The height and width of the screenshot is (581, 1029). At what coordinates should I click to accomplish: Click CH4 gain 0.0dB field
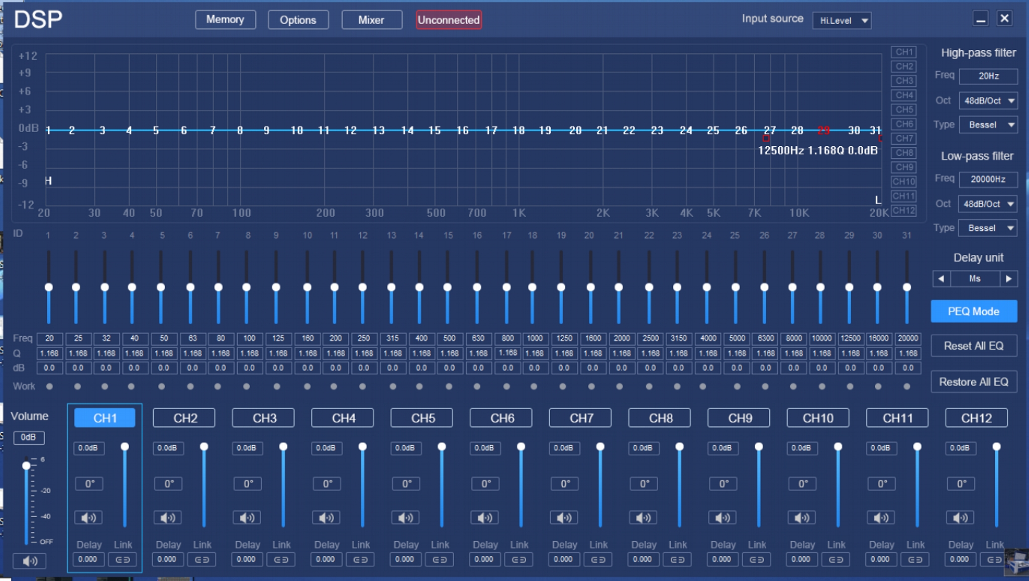[x=326, y=448]
